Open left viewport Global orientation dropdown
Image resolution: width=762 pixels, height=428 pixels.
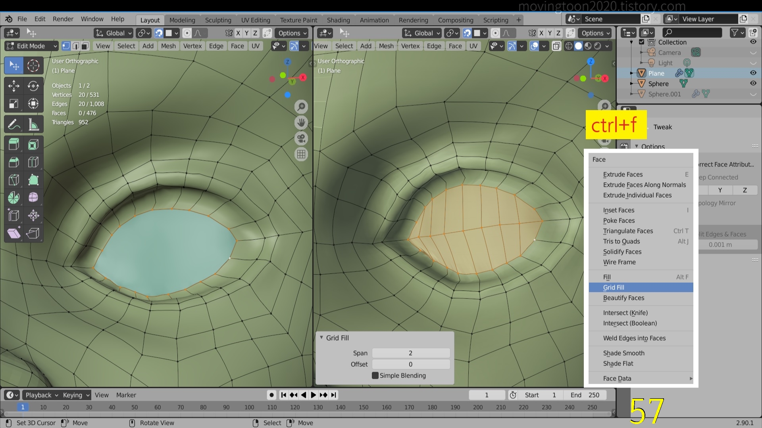(x=113, y=33)
